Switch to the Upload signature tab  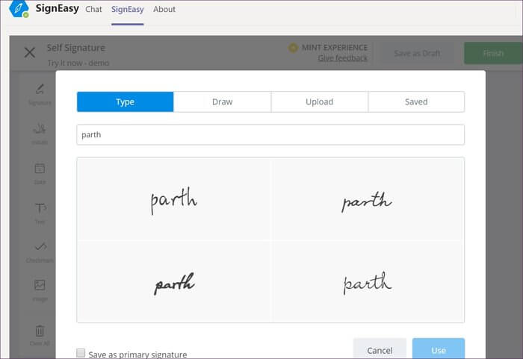click(319, 102)
